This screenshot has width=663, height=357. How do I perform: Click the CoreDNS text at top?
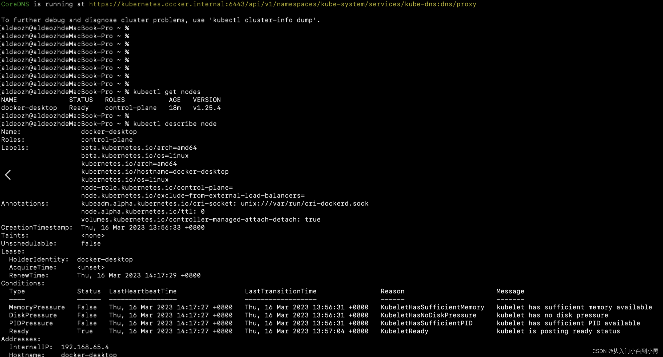pyautogui.click(x=15, y=4)
